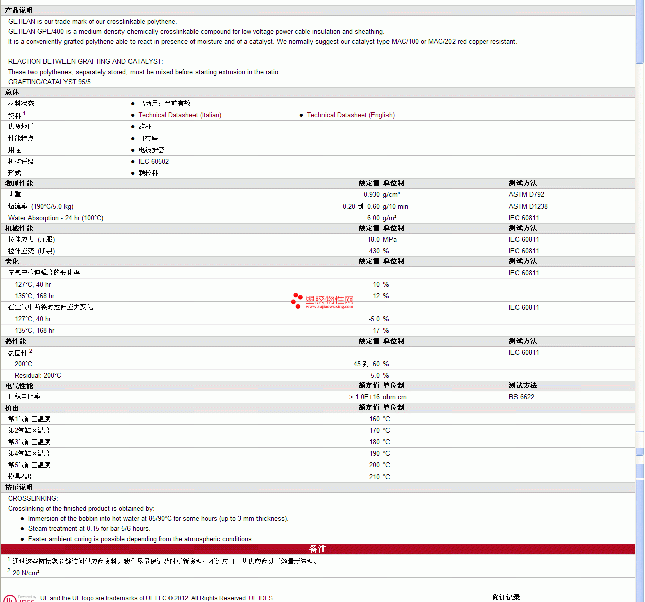
Task: Click the 供货地区 row label
Action: pyautogui.click(x=21, y=127)
